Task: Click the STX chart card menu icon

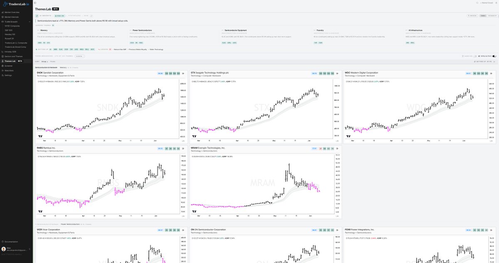Action: (337, 74)
